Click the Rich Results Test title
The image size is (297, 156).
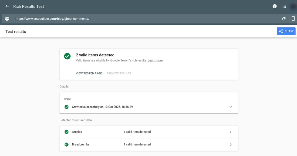29,6
